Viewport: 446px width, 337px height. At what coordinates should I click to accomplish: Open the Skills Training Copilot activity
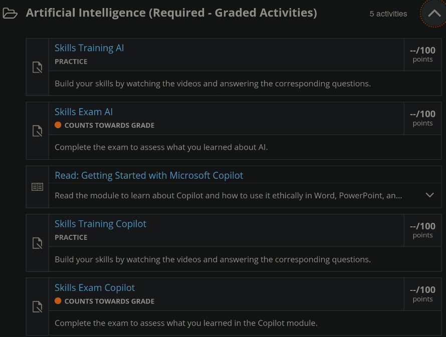pos(100,224)
